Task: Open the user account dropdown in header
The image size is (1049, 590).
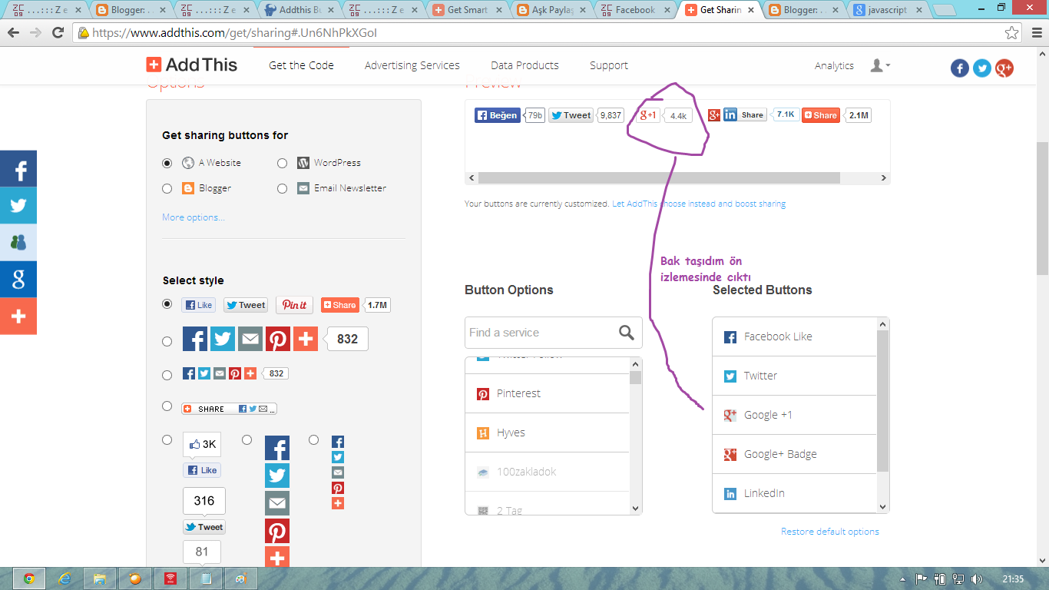Action: click(880, 65)
